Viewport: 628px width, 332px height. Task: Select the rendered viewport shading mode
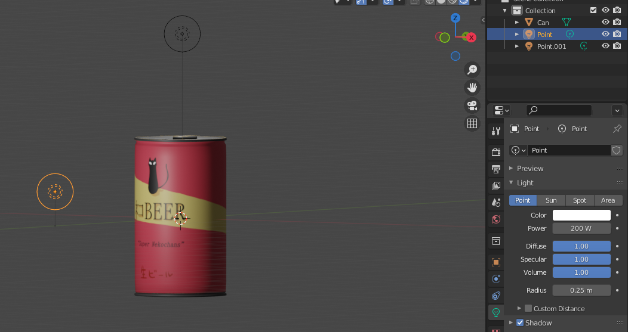pyautogui.click(x=464, y=1)
